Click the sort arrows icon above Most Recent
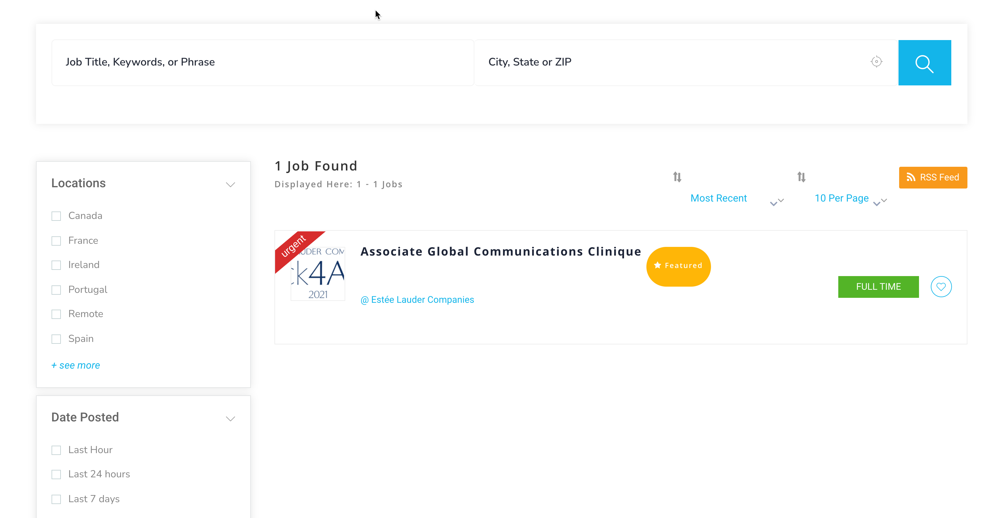This screenshot has width=996, height=518. click(x=677, y=177)
